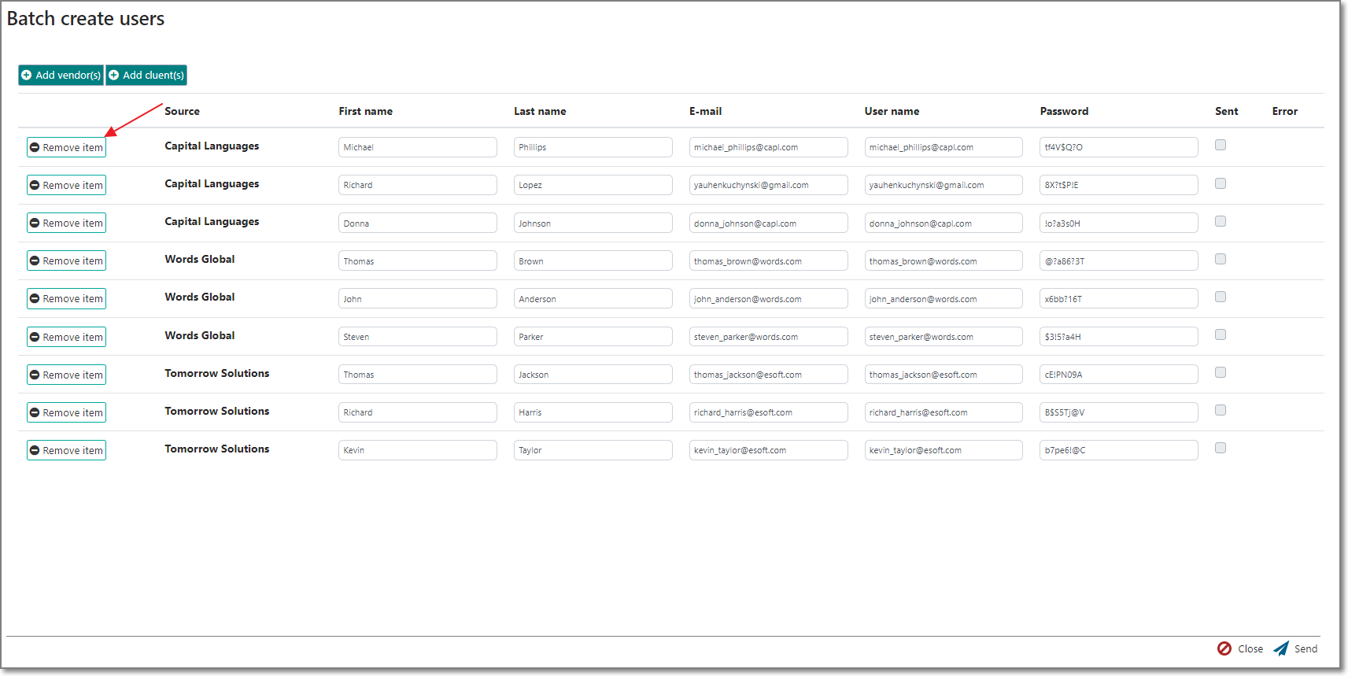Remove the John Anderson row item
Image resolution: width=1348 pixels, height=676 pixels.
[x=66, y=298]
